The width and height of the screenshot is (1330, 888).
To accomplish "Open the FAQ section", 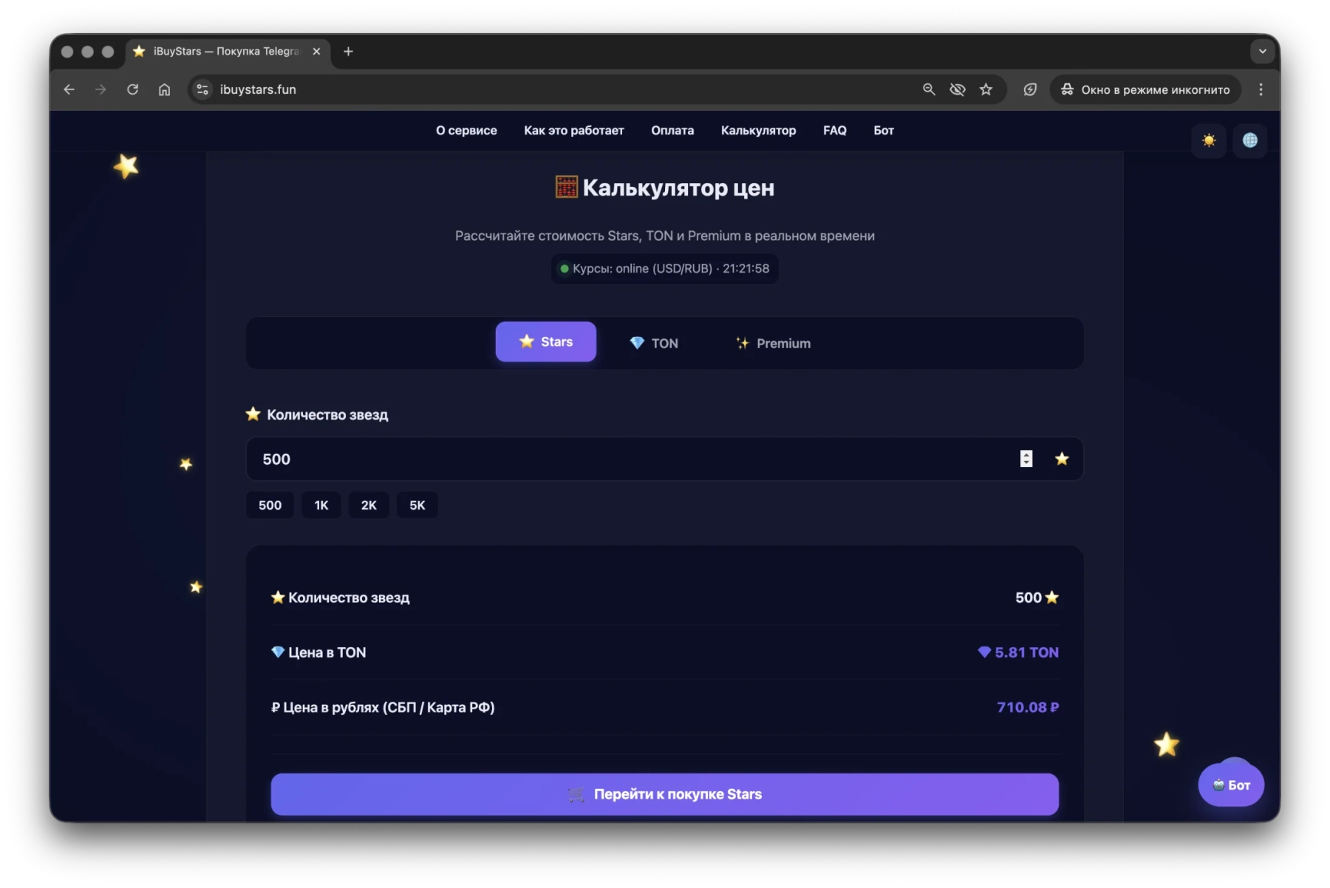I will (834, 130).
